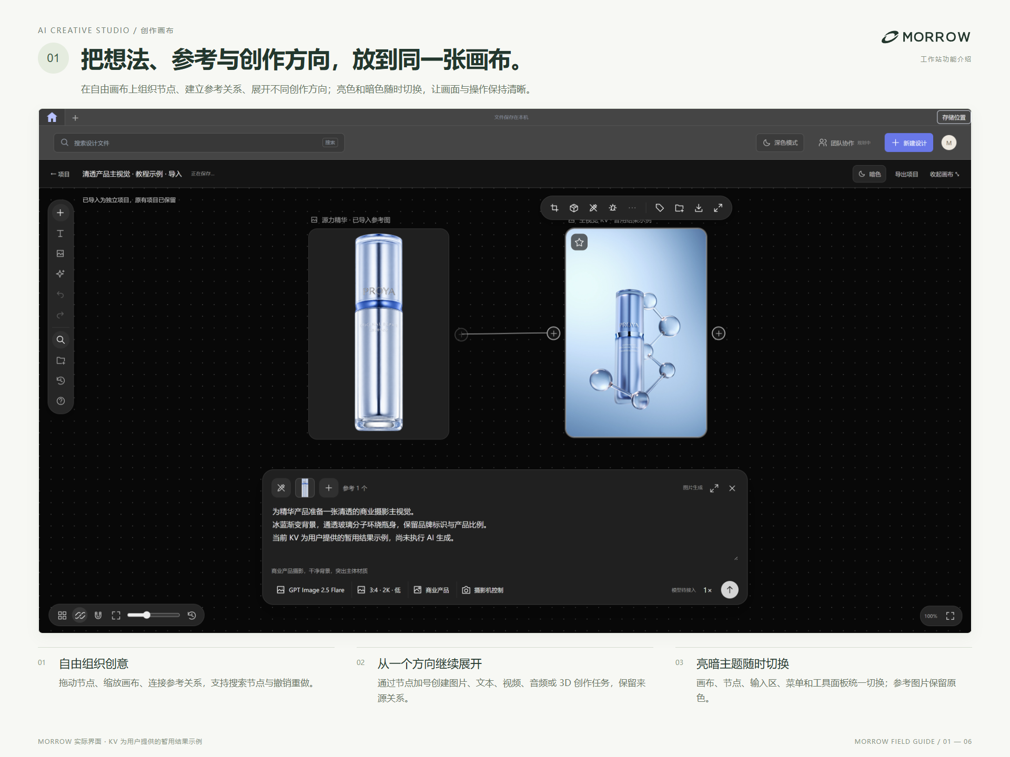
Task: Click the brush edit icon in node toolbar
Action: (593, 208)
